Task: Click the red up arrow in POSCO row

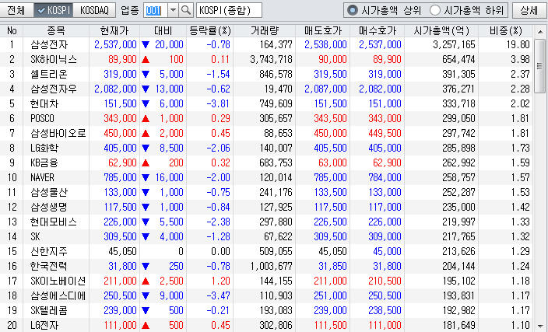Action: coord(146,118)
